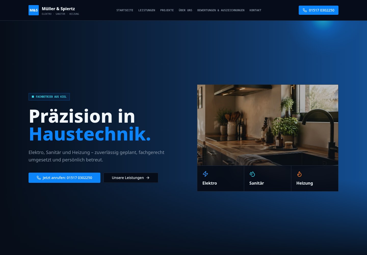This screenshot has width=367, height=255.
Task: Select Kontakt in the top menu
Action: point(255,10)
